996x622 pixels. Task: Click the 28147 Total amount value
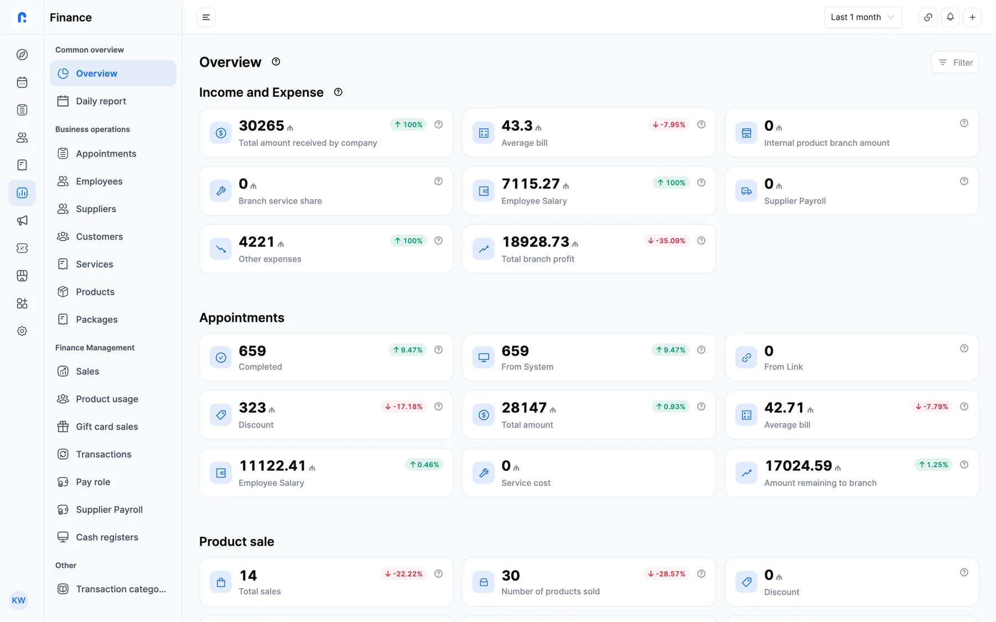(x=524, y=407)
